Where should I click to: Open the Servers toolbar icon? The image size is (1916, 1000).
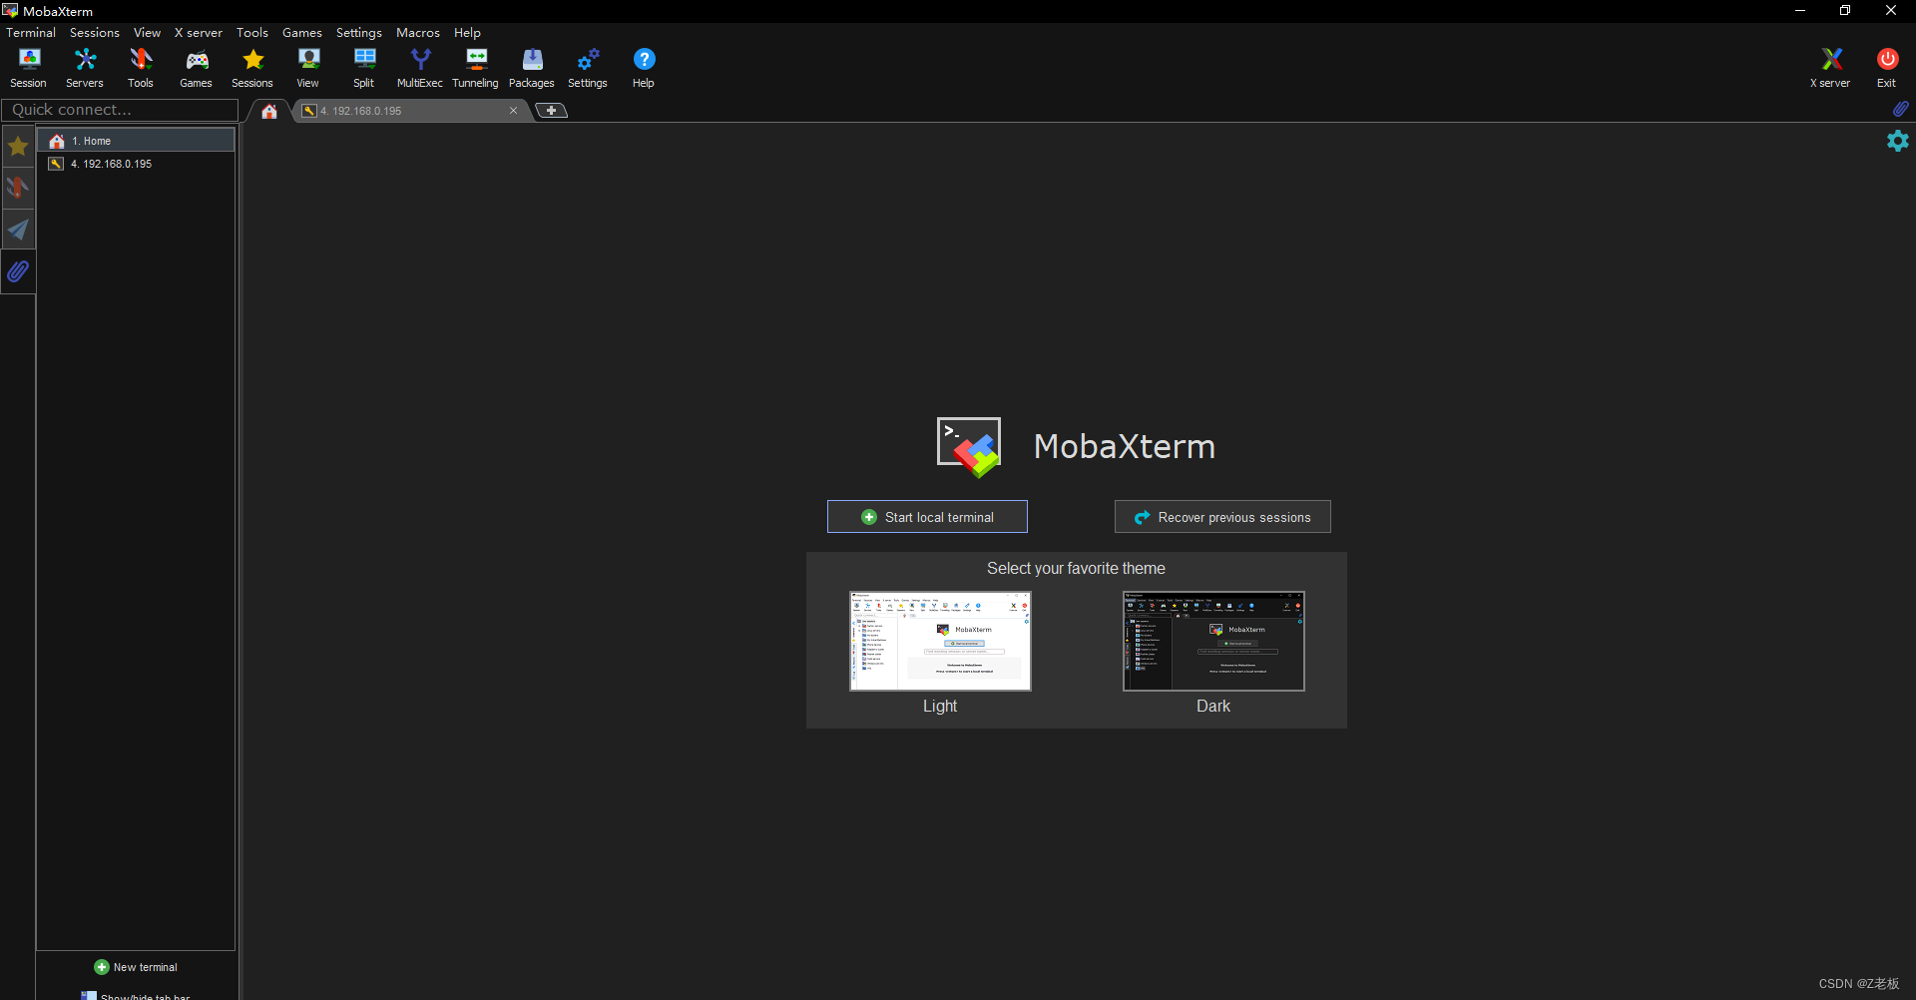coord(85,68)
